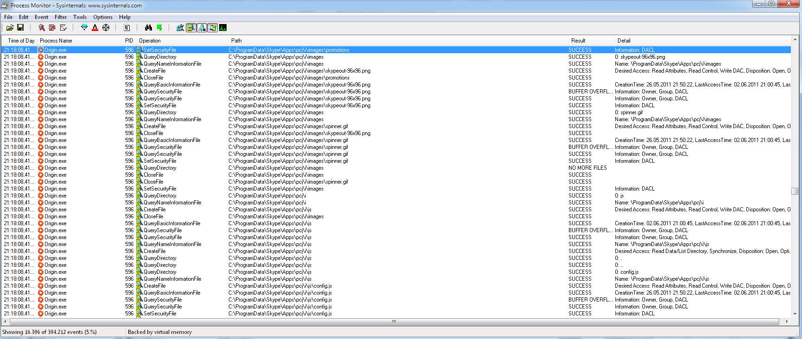Click CreateFile path ending 'images\spinner.gif'
This screenshot has width=802, height=339.
(288, 126)
